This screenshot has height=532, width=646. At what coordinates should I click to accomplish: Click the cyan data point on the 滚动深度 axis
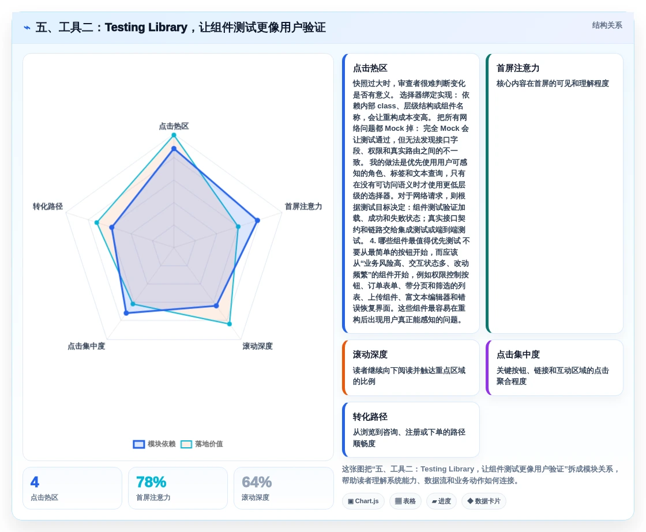pyautogui.click(x=230, y=324)
